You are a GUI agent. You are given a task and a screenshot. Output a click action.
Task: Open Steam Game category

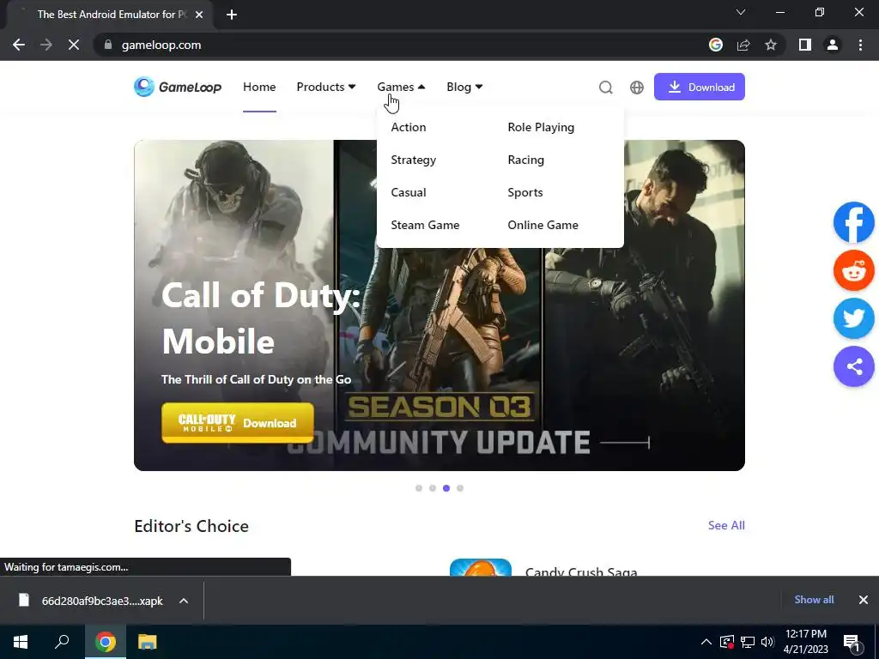click(425, 225)
